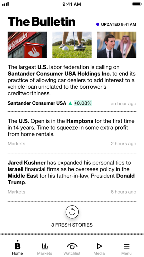This screenshot has height=257, width=144.
Task: Open the Jared Kushner photo thumbnail
Action: 117,45
